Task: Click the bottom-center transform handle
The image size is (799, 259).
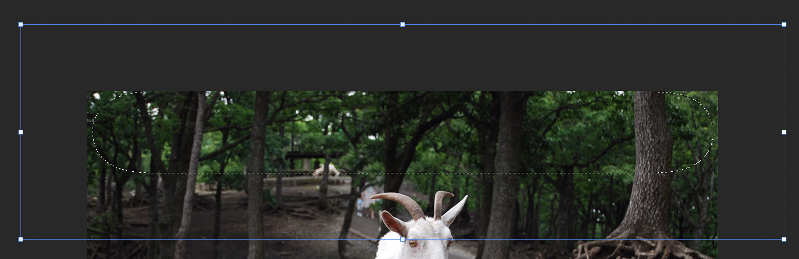Action: [x=402, y=239]
